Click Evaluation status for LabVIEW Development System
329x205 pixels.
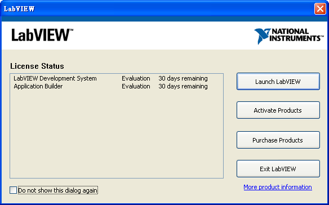point(136,78)
